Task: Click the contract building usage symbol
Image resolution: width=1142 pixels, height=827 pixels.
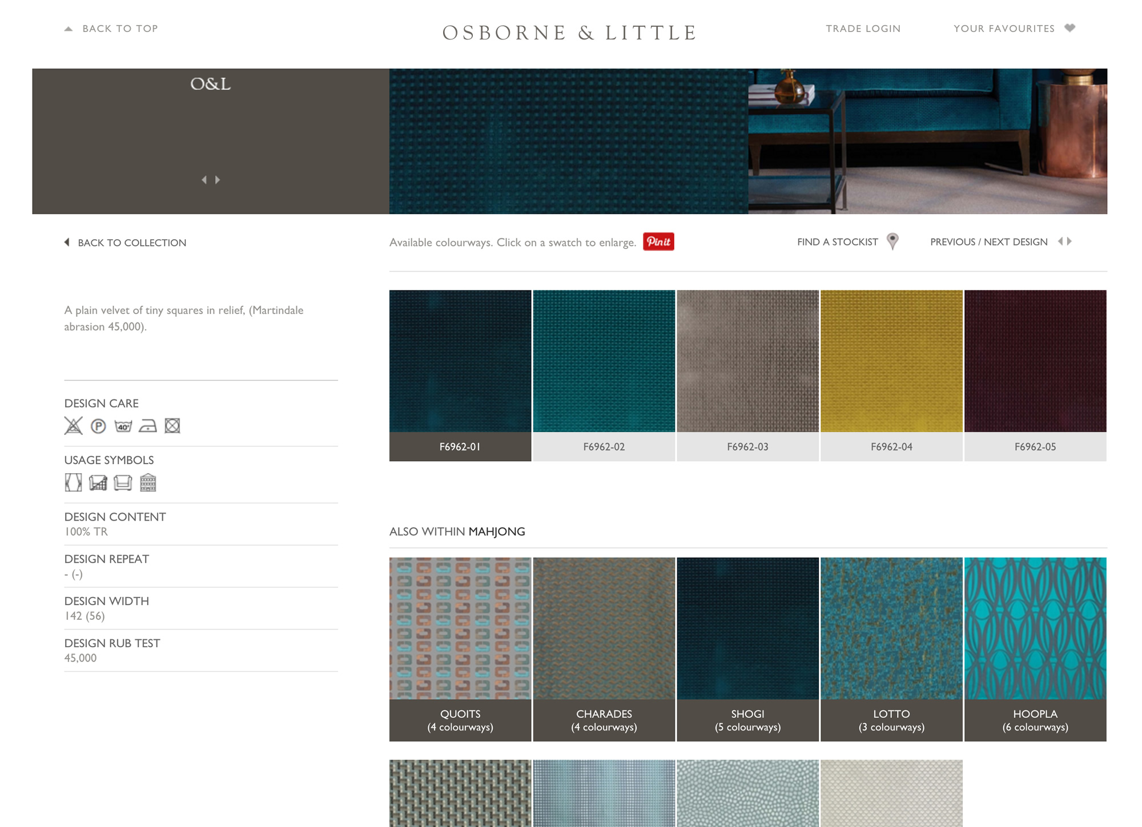Action: click(x=148, y=483)
